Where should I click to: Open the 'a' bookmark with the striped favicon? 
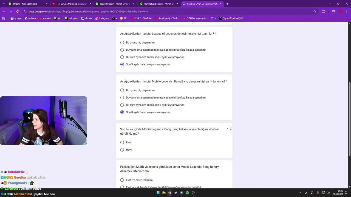pos(214,18)
